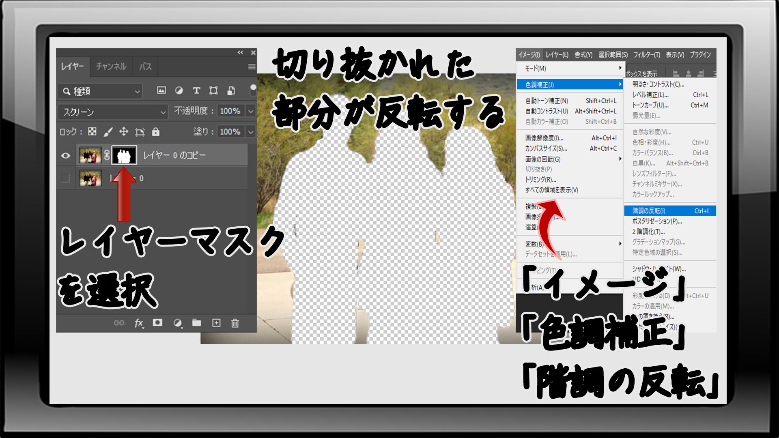Choose 自動トーン補正(N)
This screenshot has width=779, height=438.
(570, 101)
